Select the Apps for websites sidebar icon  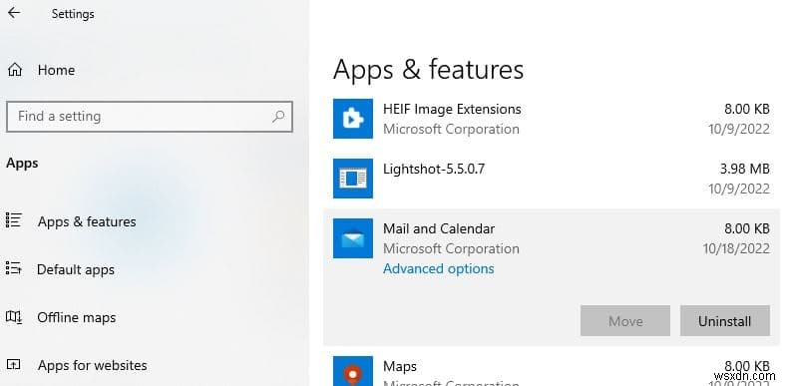14,365
